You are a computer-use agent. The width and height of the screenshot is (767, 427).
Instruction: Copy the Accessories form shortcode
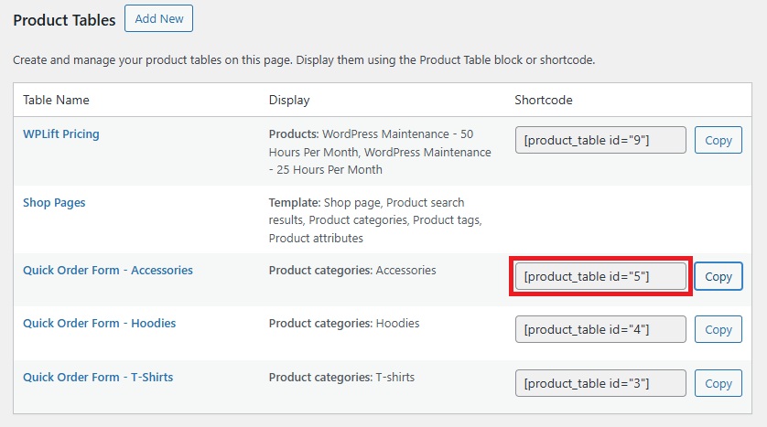point(718,276)
